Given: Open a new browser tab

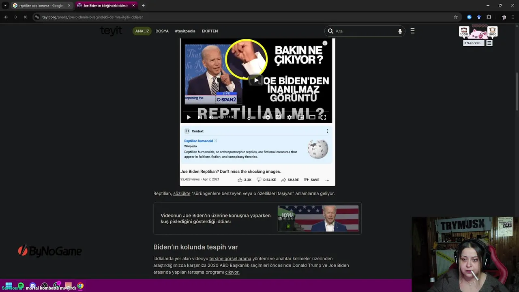Looking at the screenshot, I should [x=143, y=5].
